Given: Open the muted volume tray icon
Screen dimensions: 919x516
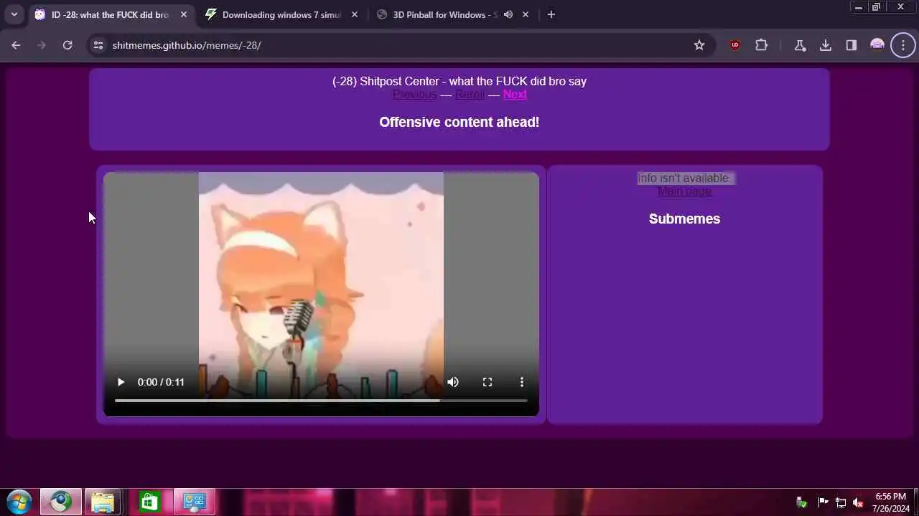Looking at the screenshot, I should click(858, 502).
